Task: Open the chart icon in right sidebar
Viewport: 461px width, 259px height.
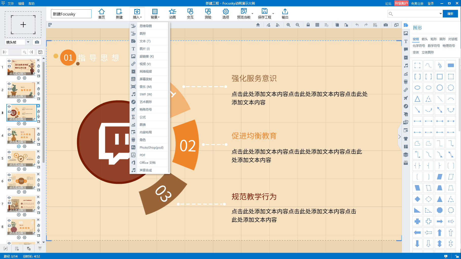Action: pyautogui.click(x=406, y=74)
